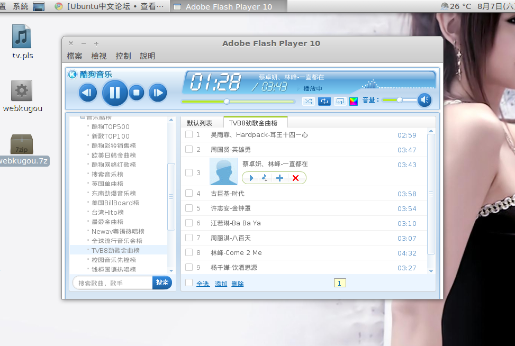Open the 美国BillBoard榜 chart
The height and width of the screenshot is (346, 515).
[x=115, y=203]
